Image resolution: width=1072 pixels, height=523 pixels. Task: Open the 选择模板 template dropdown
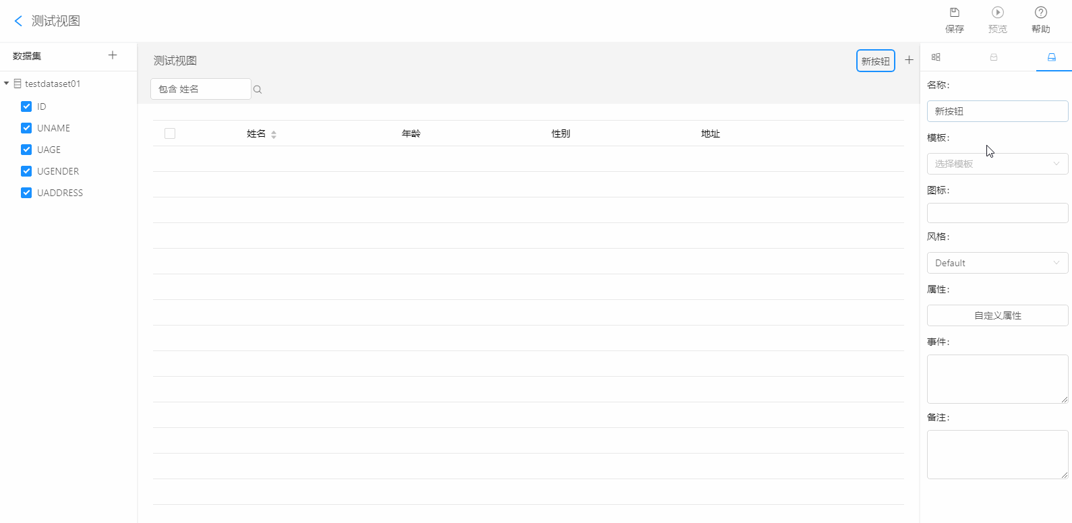pos(998,164)
